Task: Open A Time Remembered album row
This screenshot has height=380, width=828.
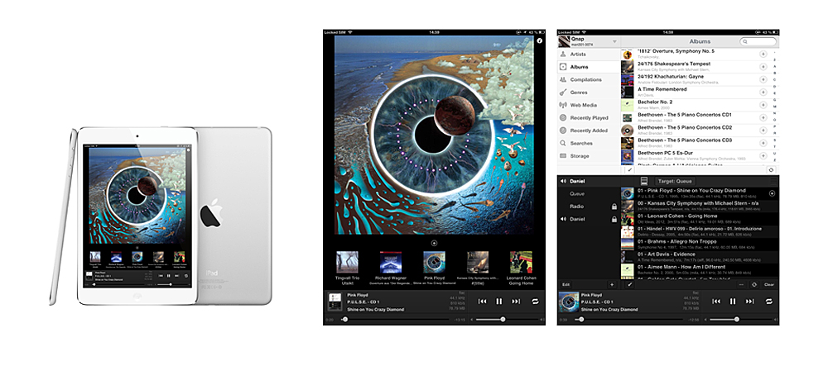Action: point(695,93)
